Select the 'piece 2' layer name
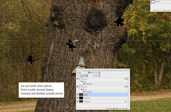The height and width of the screenshot is (112, 171). 86,87
